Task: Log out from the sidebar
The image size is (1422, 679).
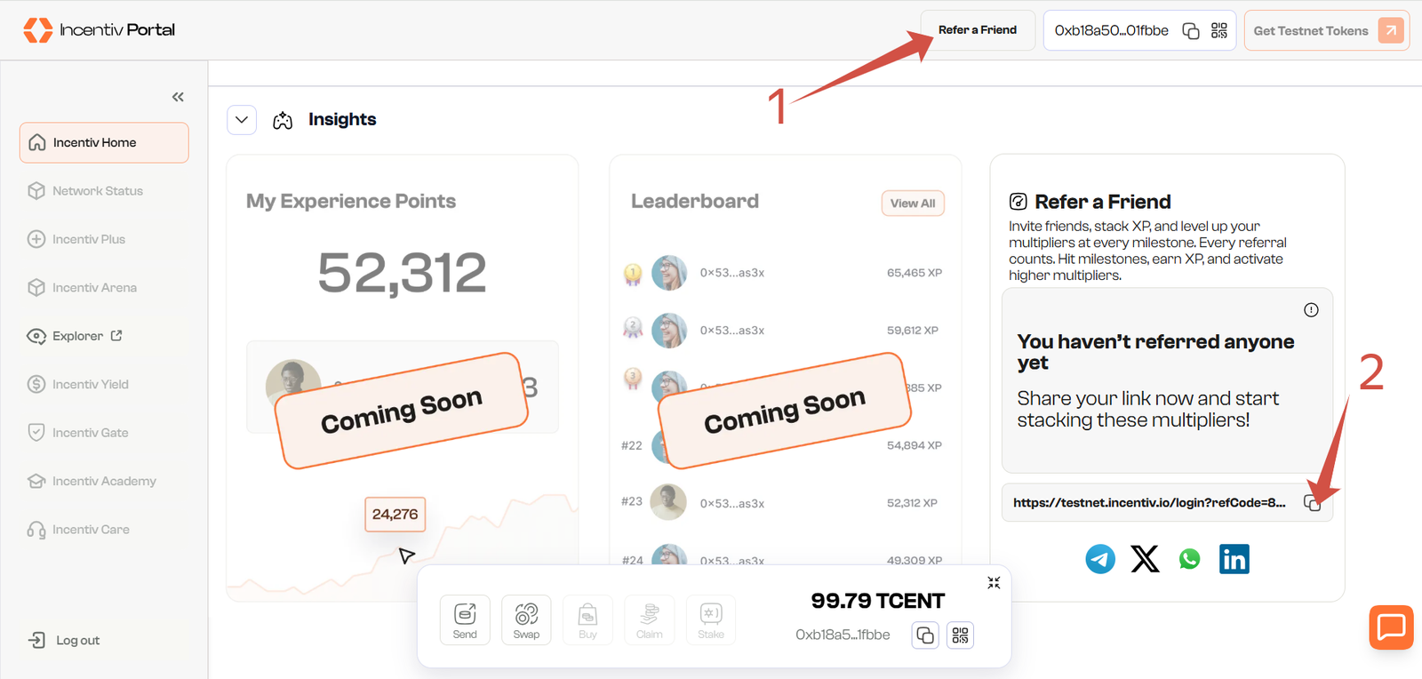Action: point(77,641)
